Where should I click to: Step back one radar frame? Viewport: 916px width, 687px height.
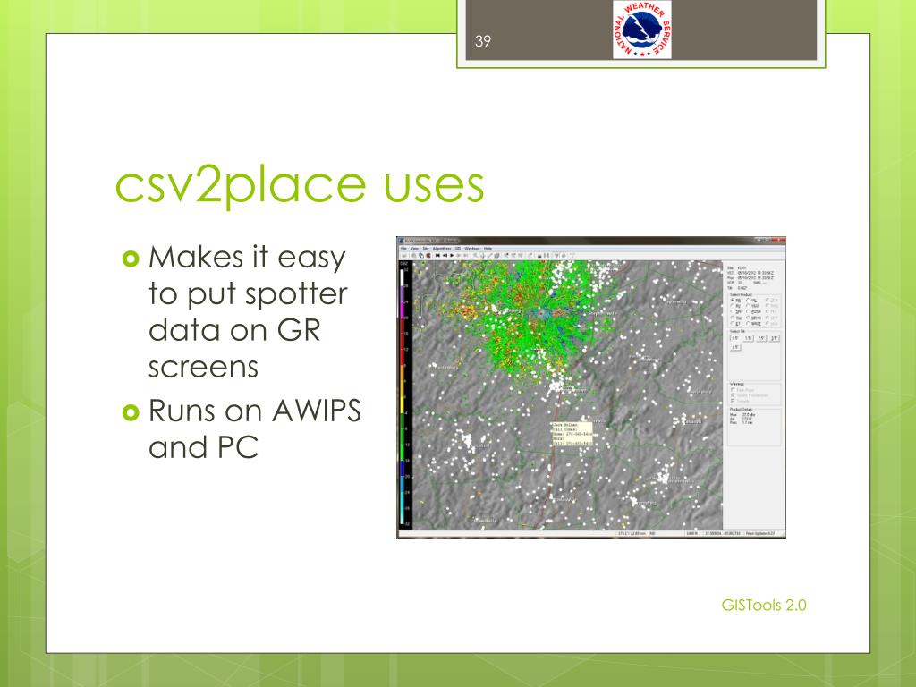point(445,255)
